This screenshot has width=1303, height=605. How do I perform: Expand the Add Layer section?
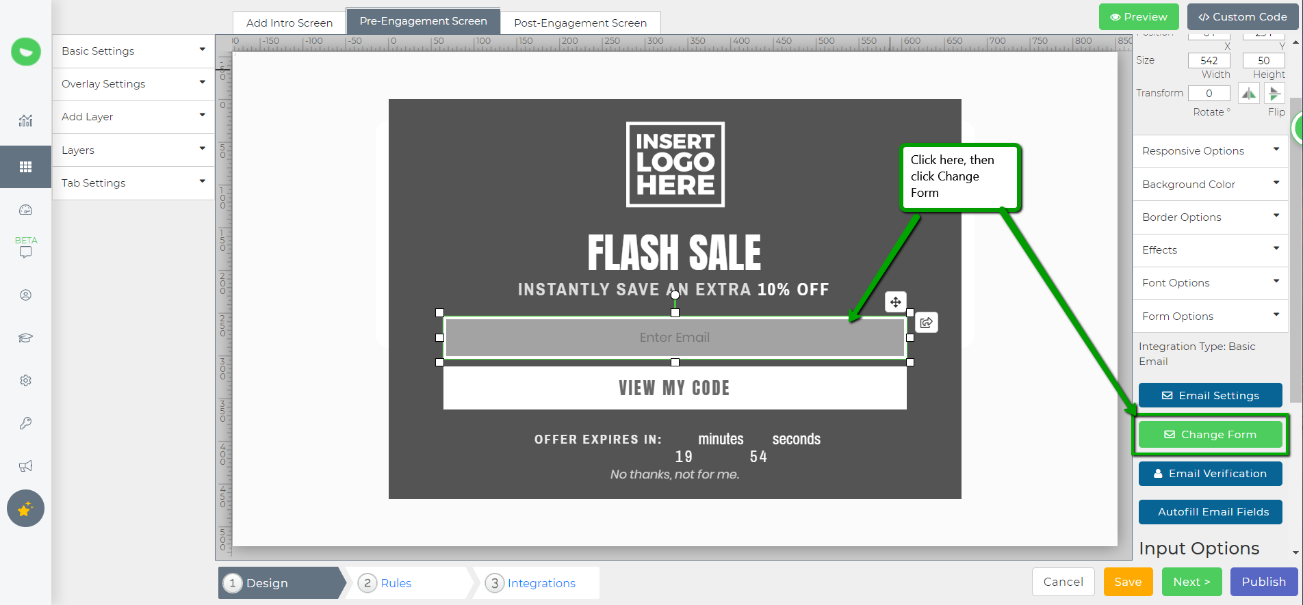[x=133, y=117]
